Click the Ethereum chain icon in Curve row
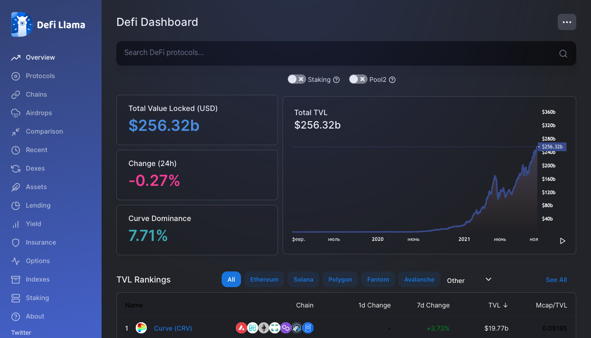 click(x=263, y=328)
